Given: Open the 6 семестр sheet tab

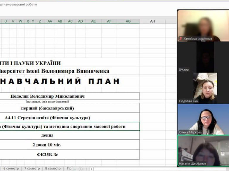Looking at the screenshot, I should pos(11,169).
